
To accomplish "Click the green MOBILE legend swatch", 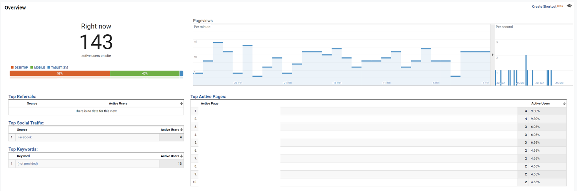I will click(32, 67).
